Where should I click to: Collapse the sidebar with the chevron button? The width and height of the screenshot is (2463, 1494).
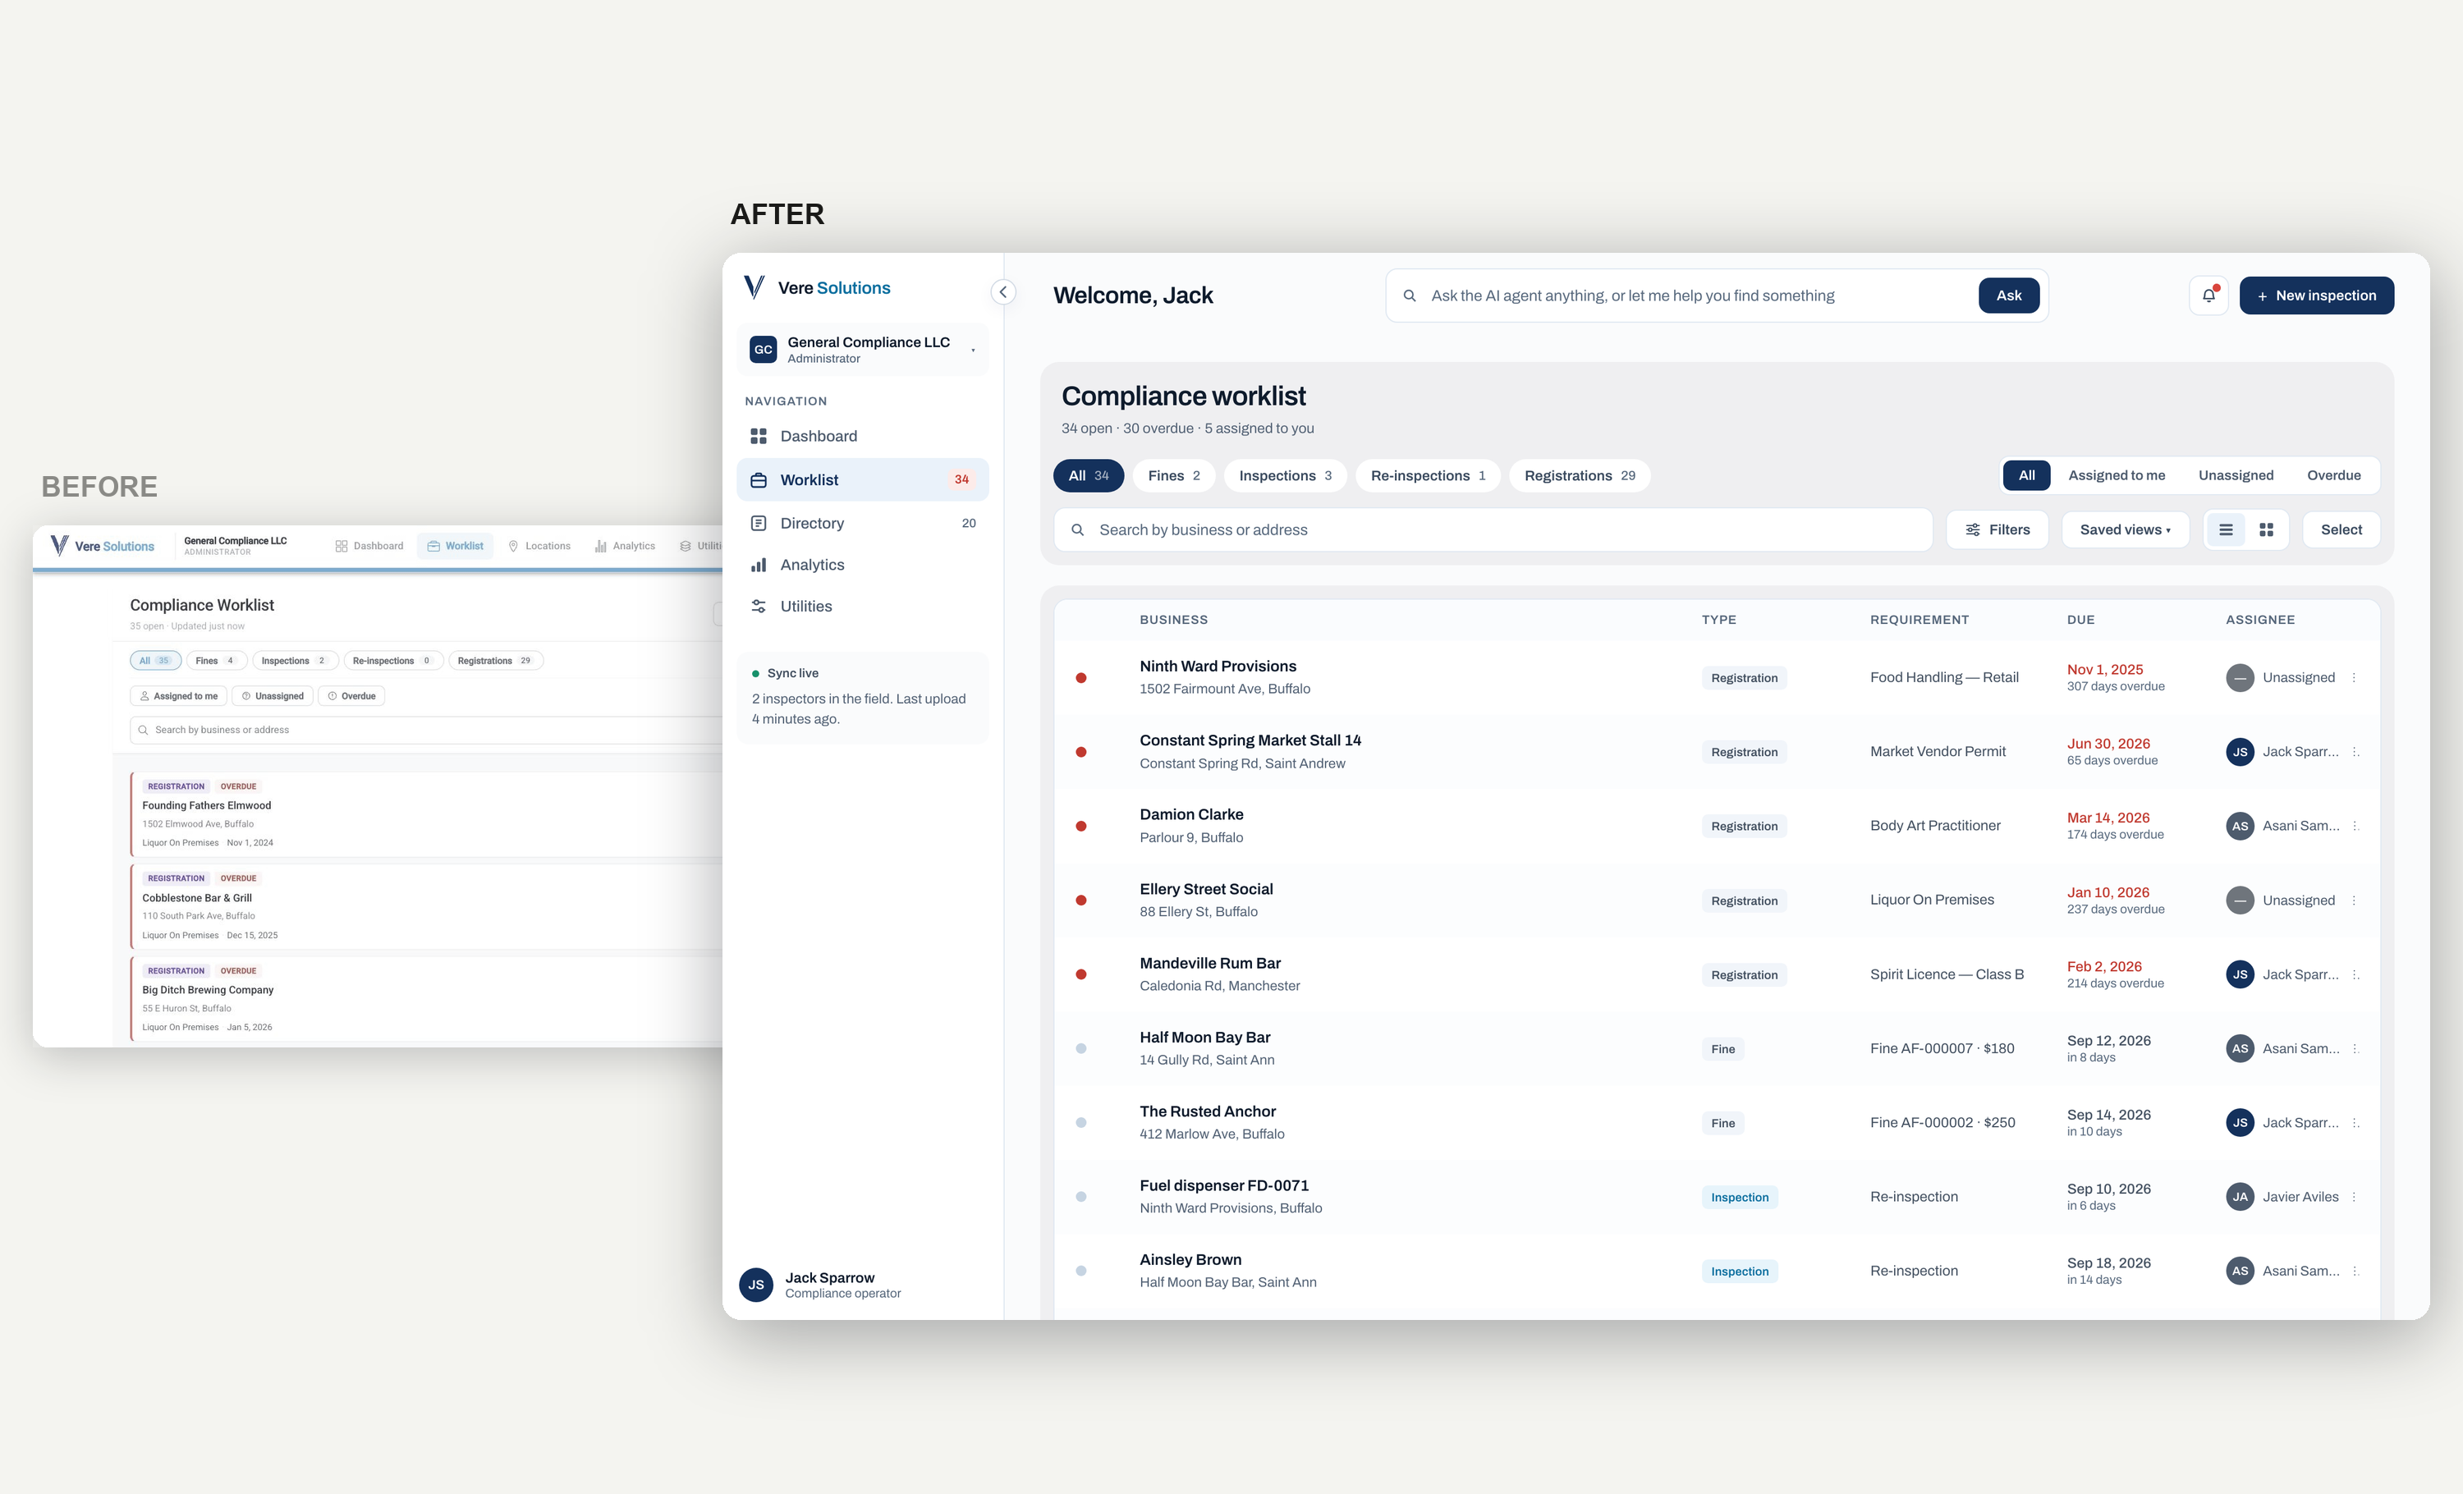pyautogui.click(x=1002, y=291)
